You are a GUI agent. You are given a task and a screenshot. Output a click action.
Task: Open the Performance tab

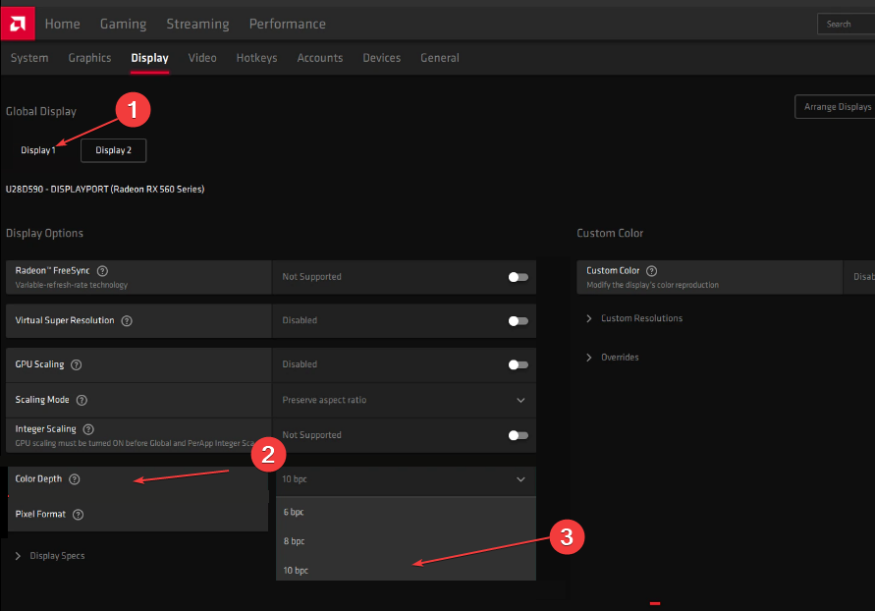click(x=288, y=24)
